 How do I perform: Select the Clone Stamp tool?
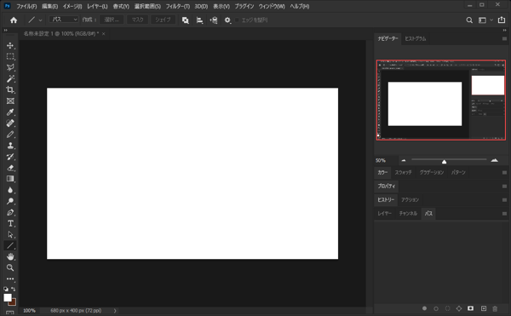point(10,146)
